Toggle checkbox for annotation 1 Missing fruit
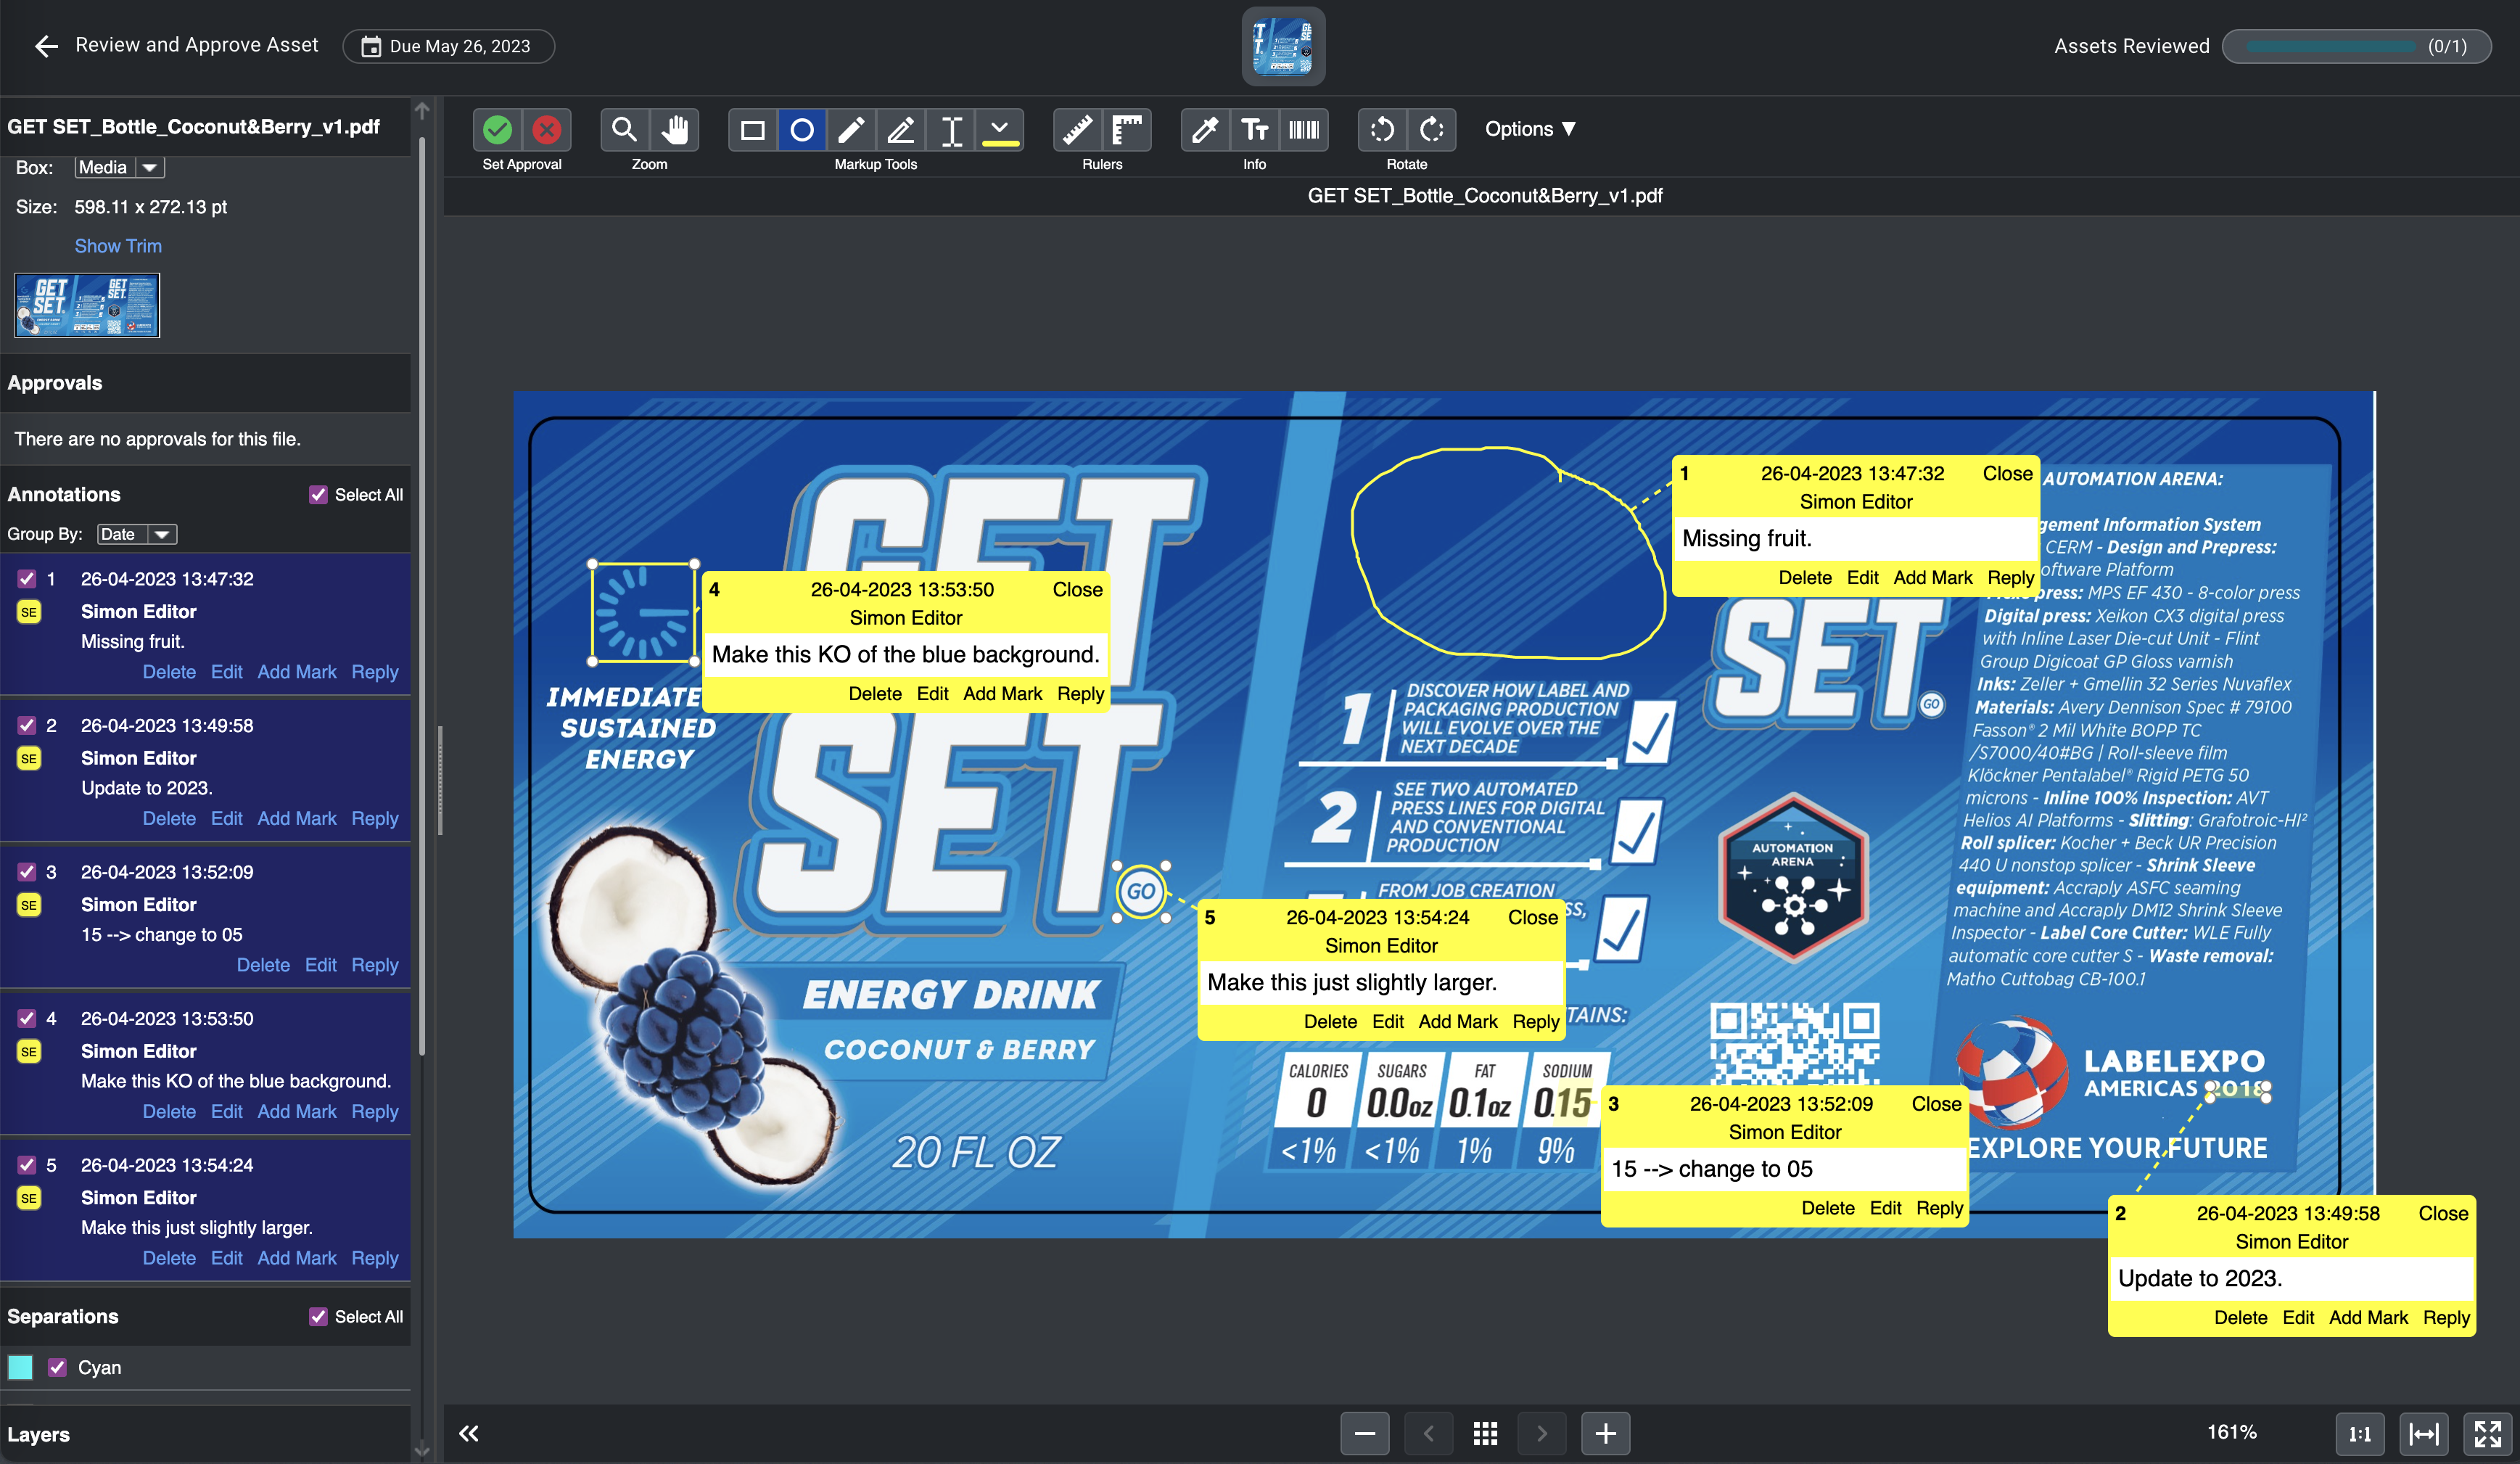This screenshot has width=2520, height=1464. (x=27, y=578)
